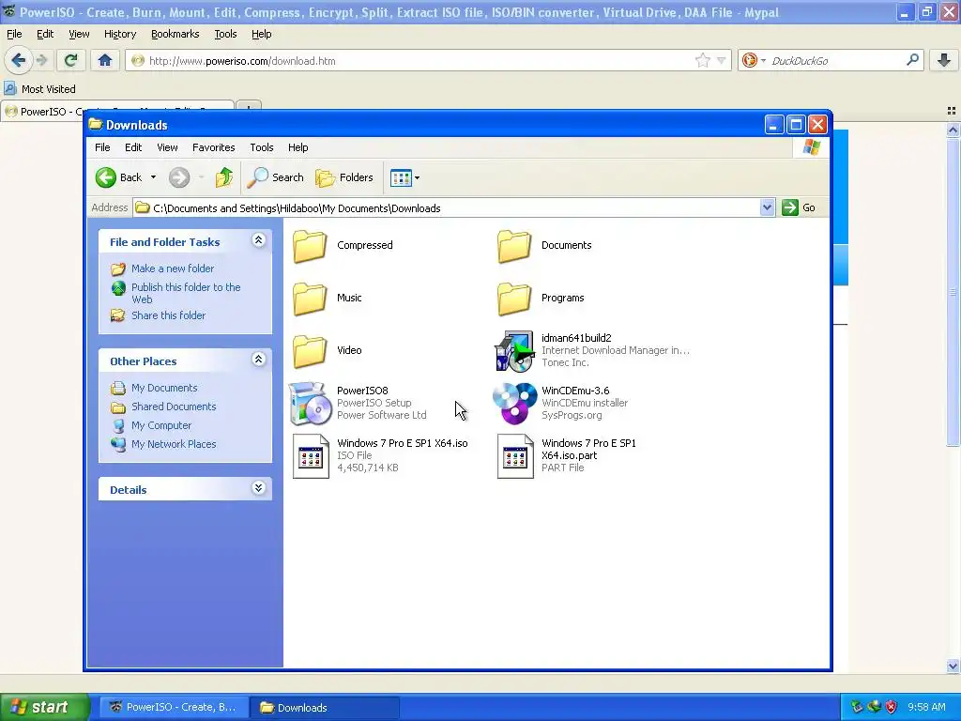Click the browser page scrollbar down arrow
This screenshot has width=961, height=721.
point(953,666)
